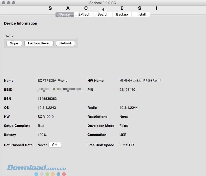Screen dimensions: 206x176
Task: Click the BSN number 1145539363
Action: pyautogui.click(x=47, y=99)
